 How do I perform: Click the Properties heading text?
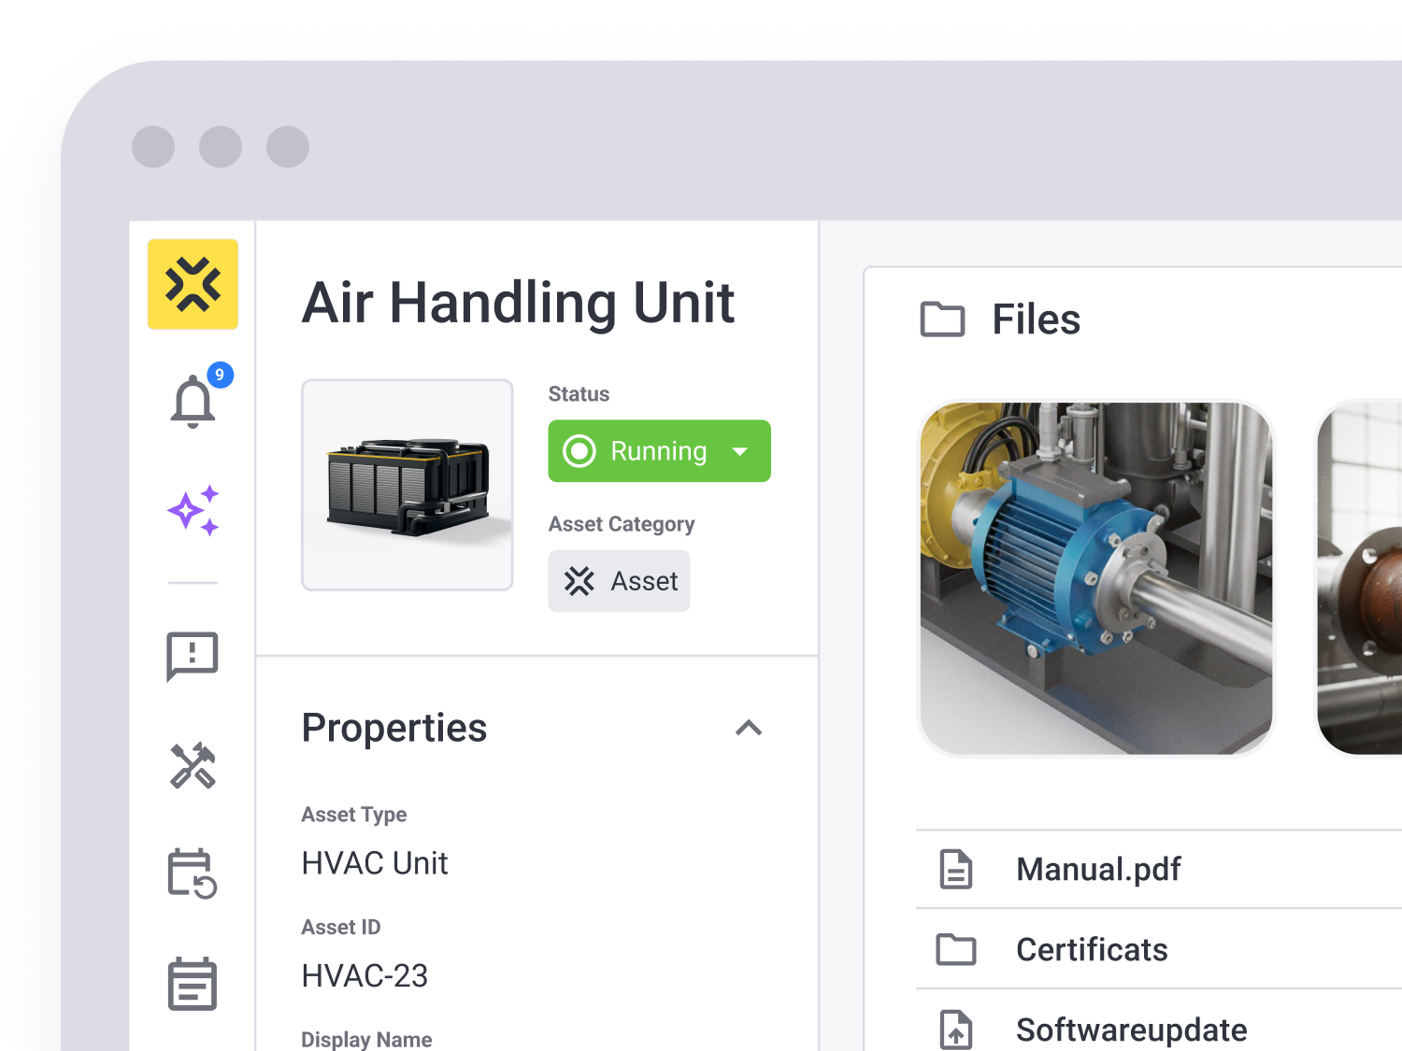click(394, 728)
